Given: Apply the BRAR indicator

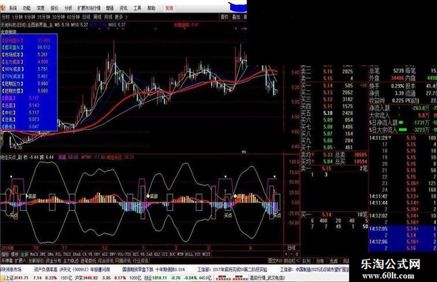Looking at the screenshot, I should [x=77, y=254].
